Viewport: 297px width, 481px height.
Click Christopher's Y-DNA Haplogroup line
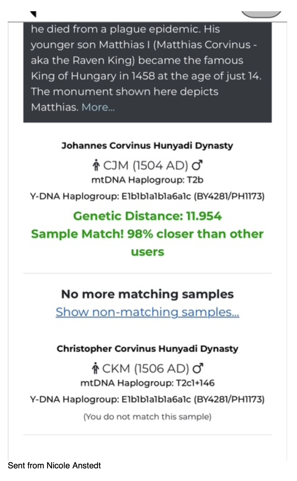click(147, 400)
